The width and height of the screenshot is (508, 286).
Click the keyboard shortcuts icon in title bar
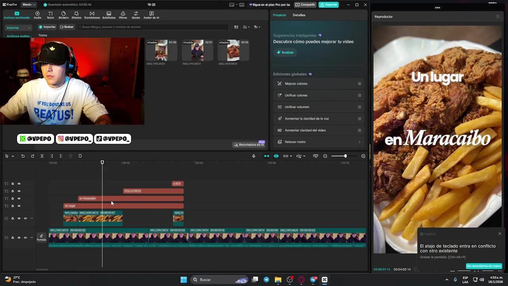click(x=242, y=5)
